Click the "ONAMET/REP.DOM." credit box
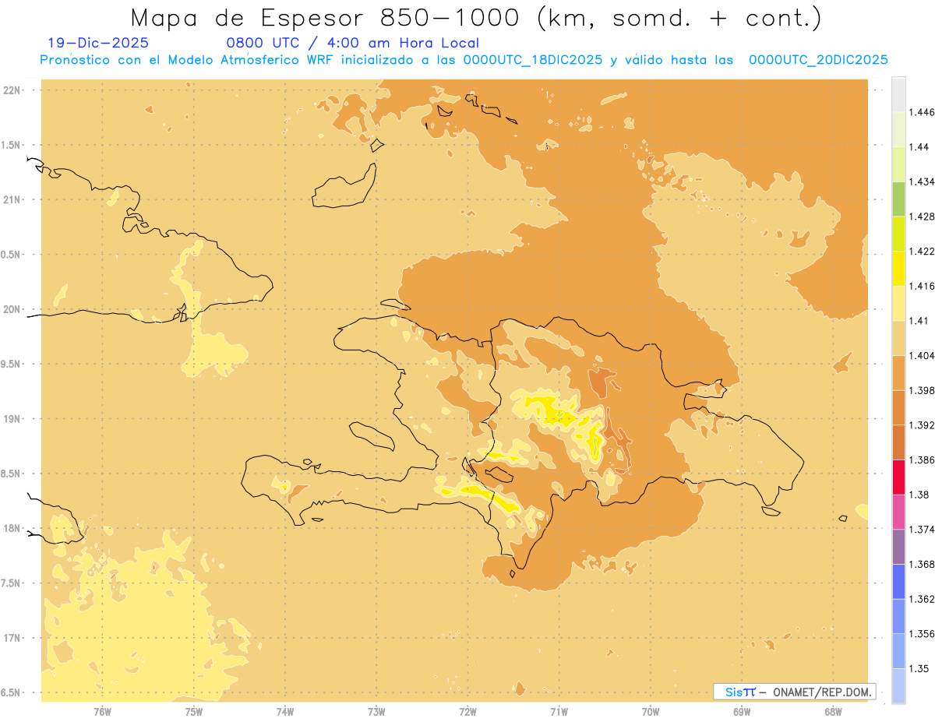This screenshot has width=935, height=722. click(x=794, y=692)
